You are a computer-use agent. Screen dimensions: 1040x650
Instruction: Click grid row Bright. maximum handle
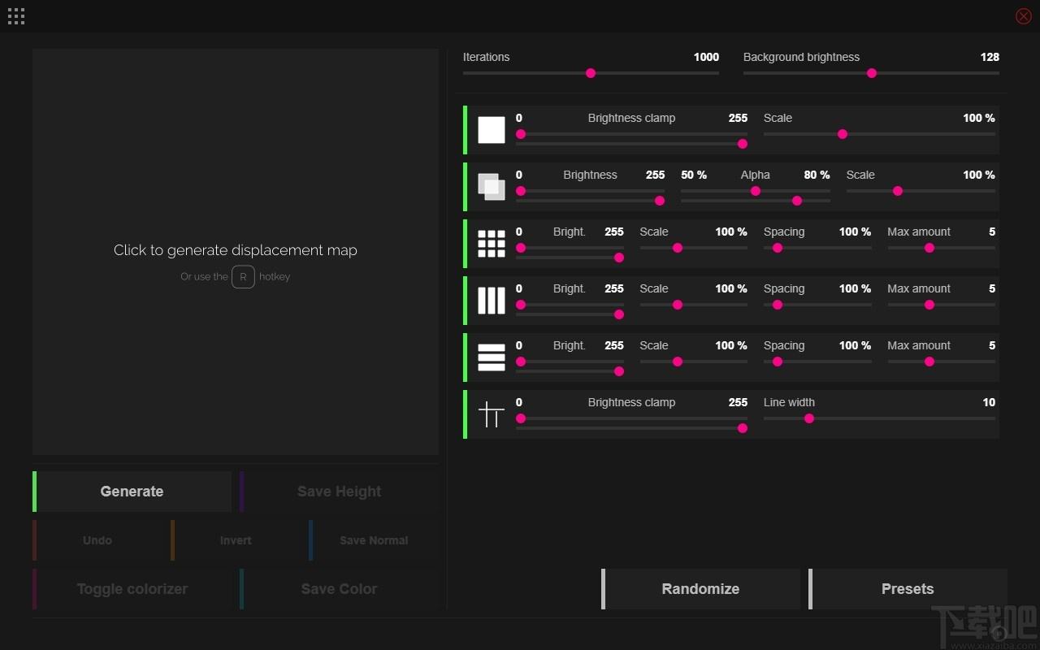pyautogui.click(x=619, y=258)
